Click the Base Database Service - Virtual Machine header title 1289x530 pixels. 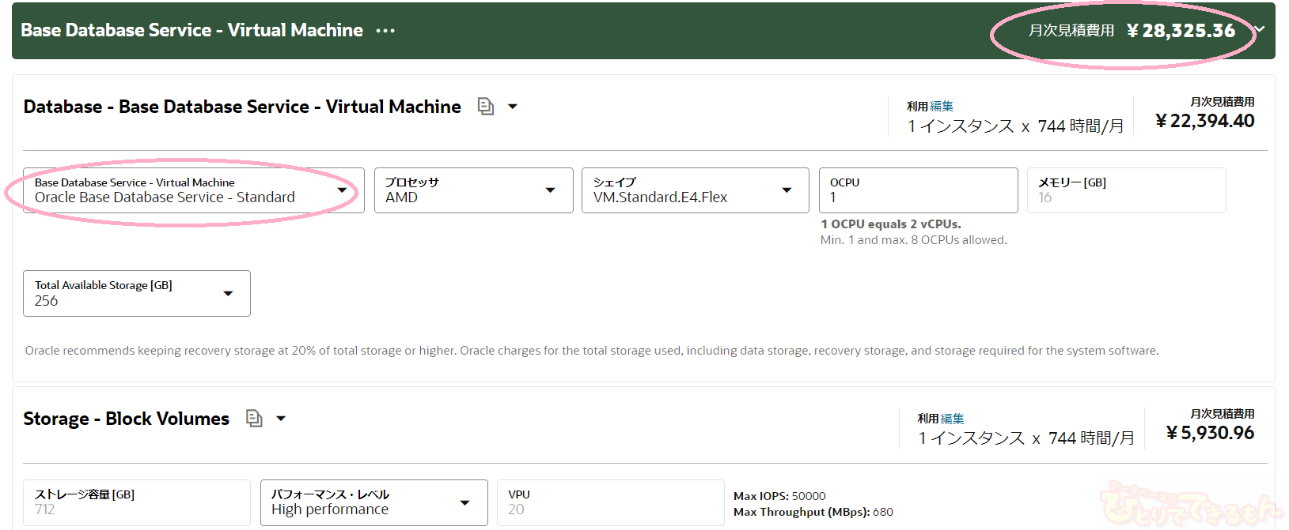click(x=191, y=30)
